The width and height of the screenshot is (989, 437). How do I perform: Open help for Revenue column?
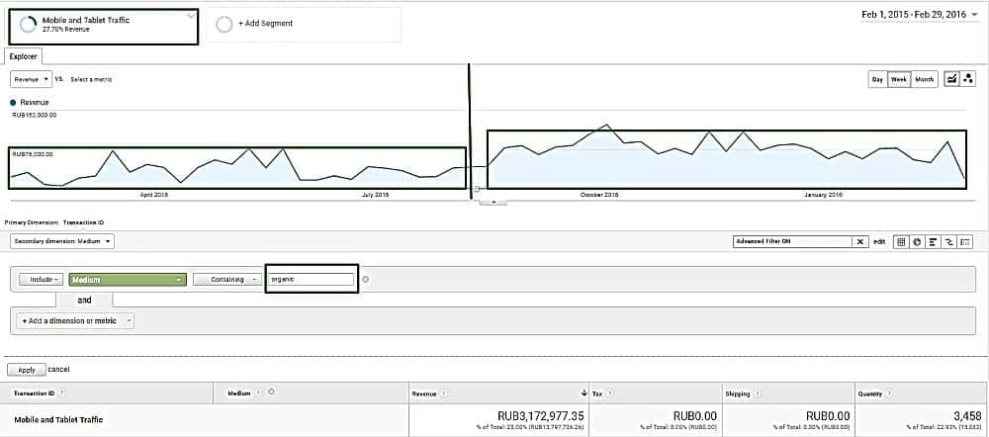443,393
